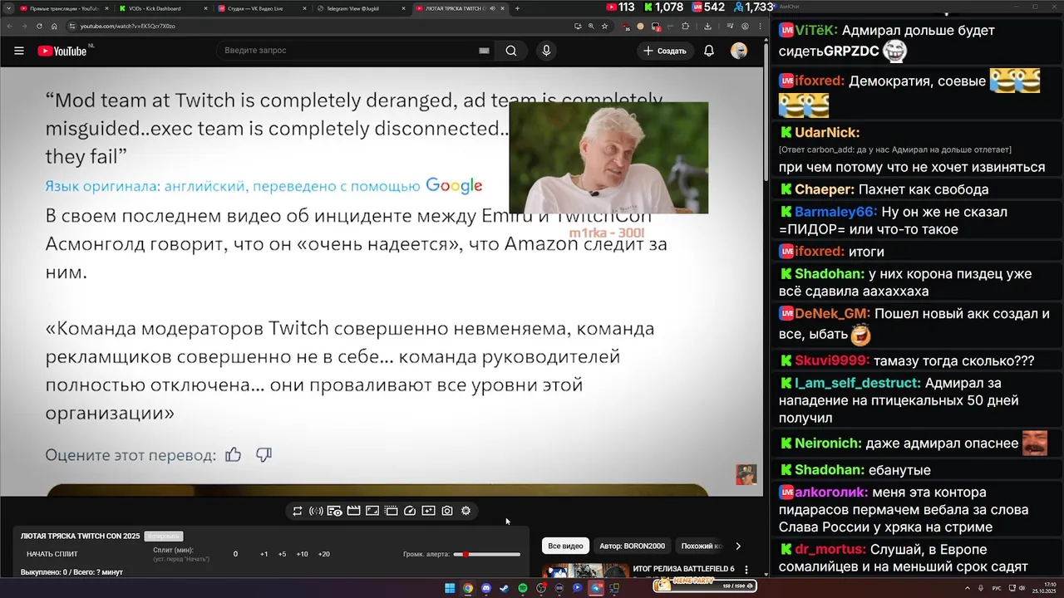The width and height of the screenshot is (1064, 598).
Task: Click Neironich username in chat
Action: pyautogui.click(x=828, y=444)
